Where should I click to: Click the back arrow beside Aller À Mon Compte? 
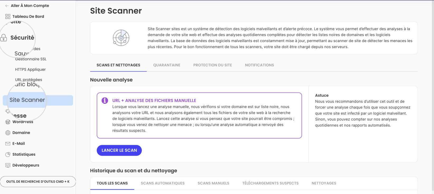pos(7,6)
